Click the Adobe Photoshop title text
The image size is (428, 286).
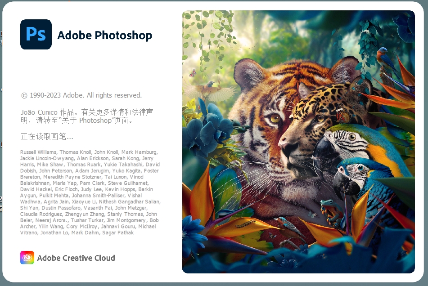tap(104, 36)
